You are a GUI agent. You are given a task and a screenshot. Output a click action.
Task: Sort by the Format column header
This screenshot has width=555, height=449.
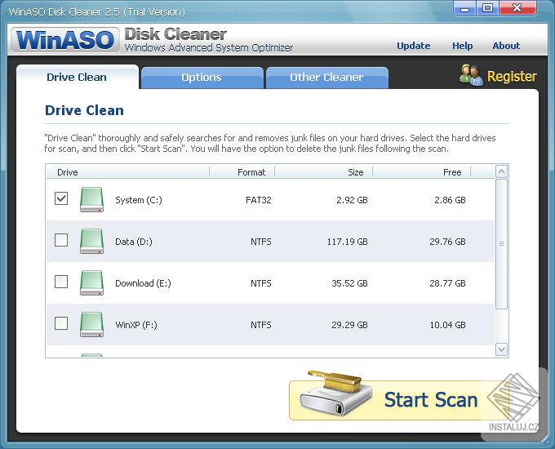click(x=242, y=172)
